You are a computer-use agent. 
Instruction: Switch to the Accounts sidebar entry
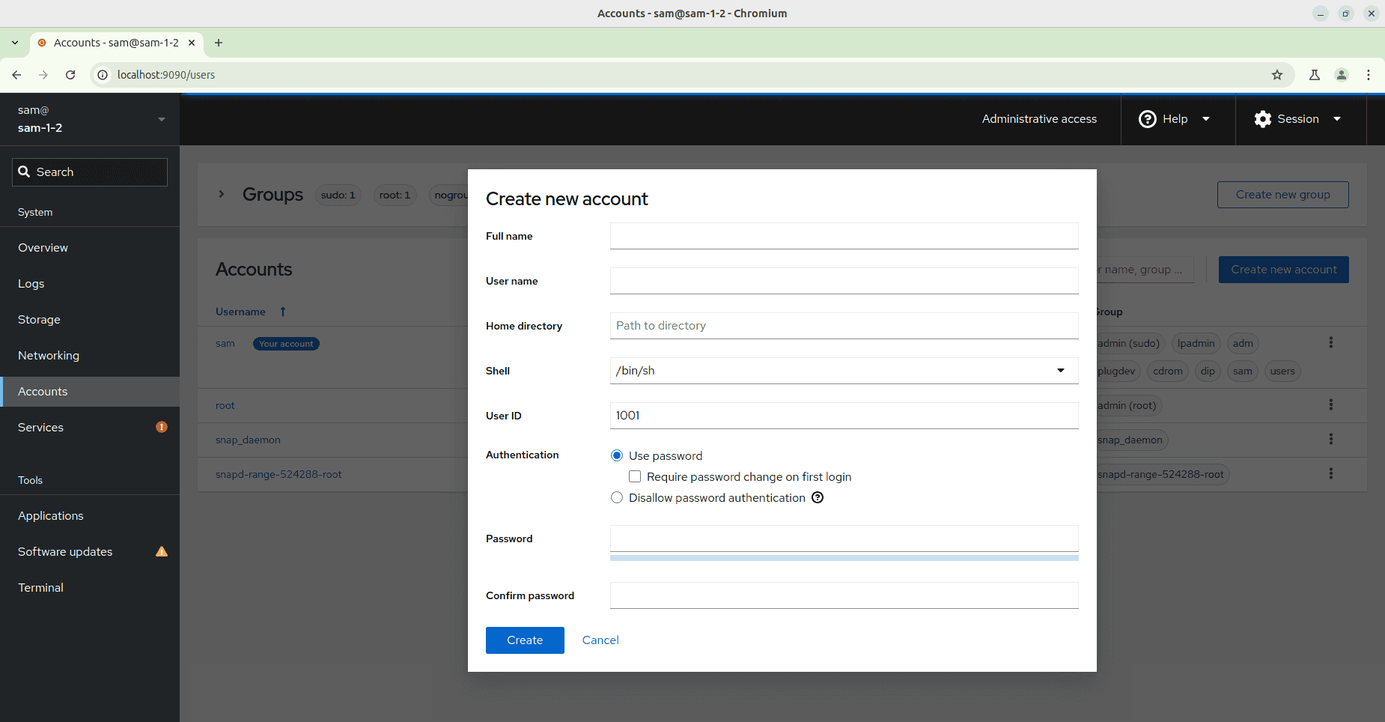pyautogui.click(x=43, y=391)
